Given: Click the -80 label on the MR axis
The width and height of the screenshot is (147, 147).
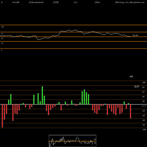Looking at the screenshot, I should tap(143, 125).
